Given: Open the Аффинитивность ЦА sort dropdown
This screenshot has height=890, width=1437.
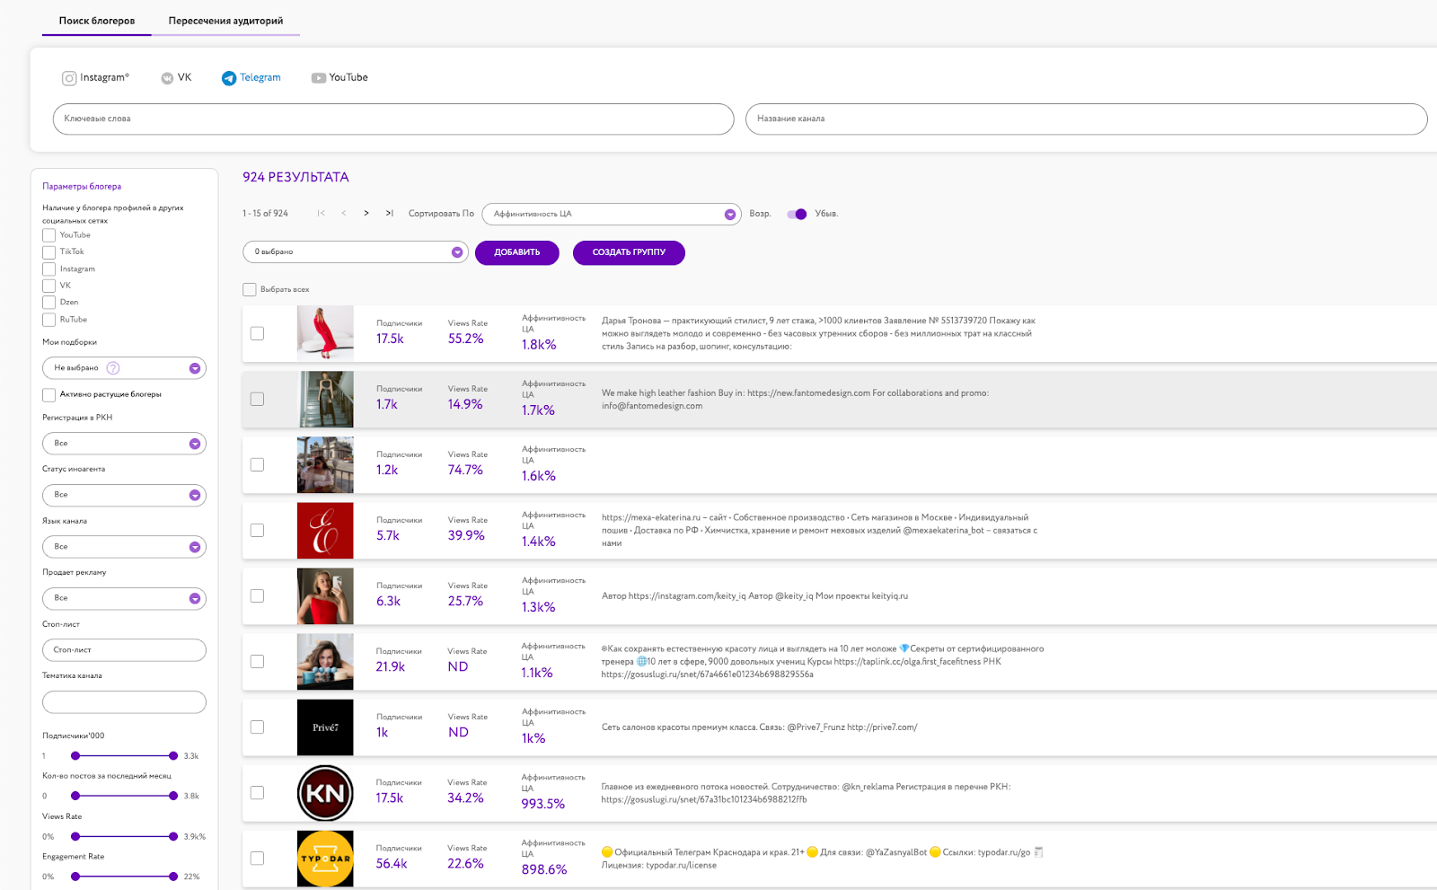Looking at the screenshot, I should pos(611,214).
